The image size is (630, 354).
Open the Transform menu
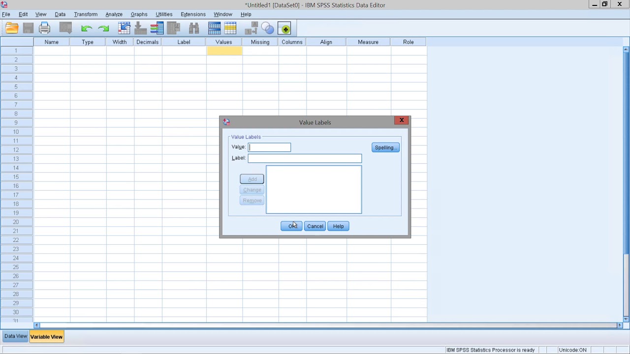pos(86,14)
